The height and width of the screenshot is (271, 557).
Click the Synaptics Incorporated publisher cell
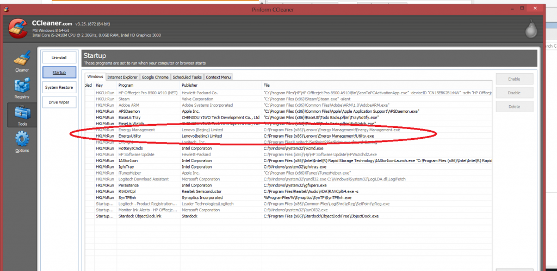[x=202, y=197]
